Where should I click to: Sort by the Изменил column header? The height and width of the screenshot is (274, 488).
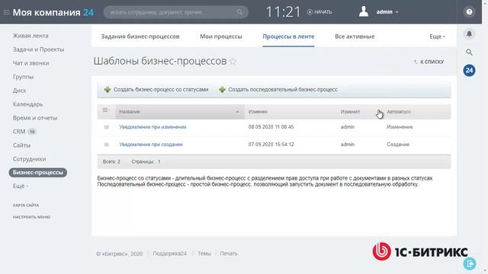(x=350, y=112)
